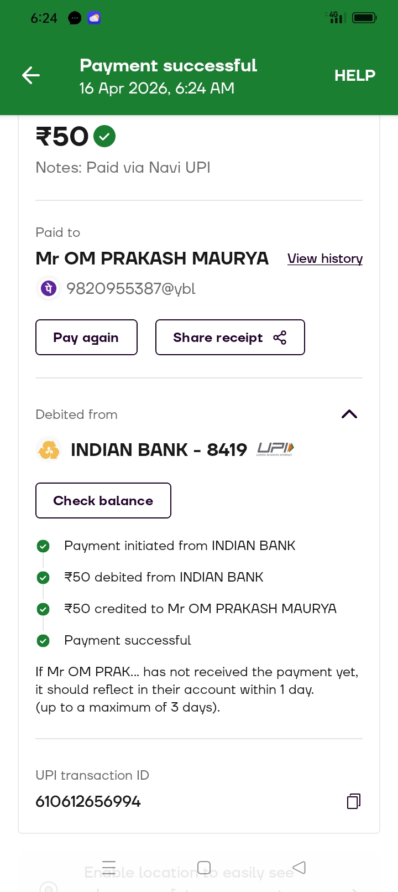Tap the Android recent apps menu button
398x892 pixels.
click(x=109, y=867)
